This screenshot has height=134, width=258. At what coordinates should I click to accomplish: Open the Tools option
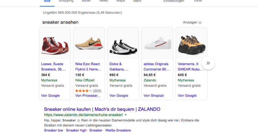click(197, 1)
